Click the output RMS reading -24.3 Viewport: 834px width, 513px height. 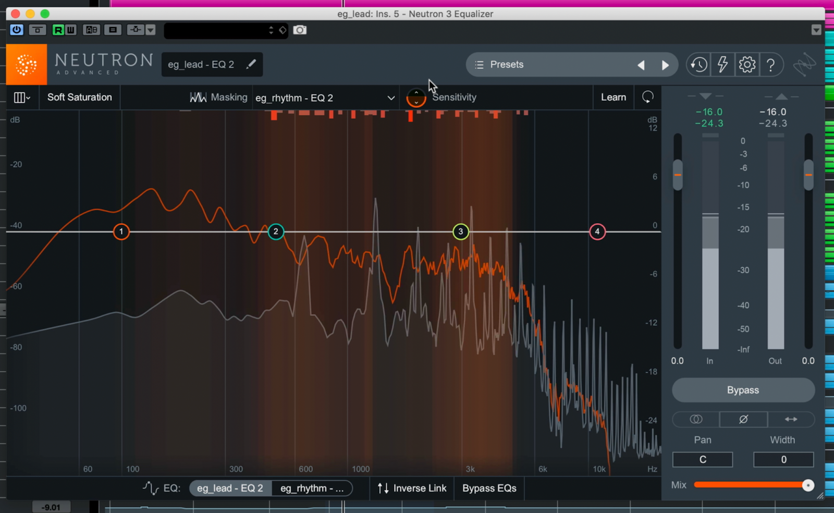click(x=773, y=124)
